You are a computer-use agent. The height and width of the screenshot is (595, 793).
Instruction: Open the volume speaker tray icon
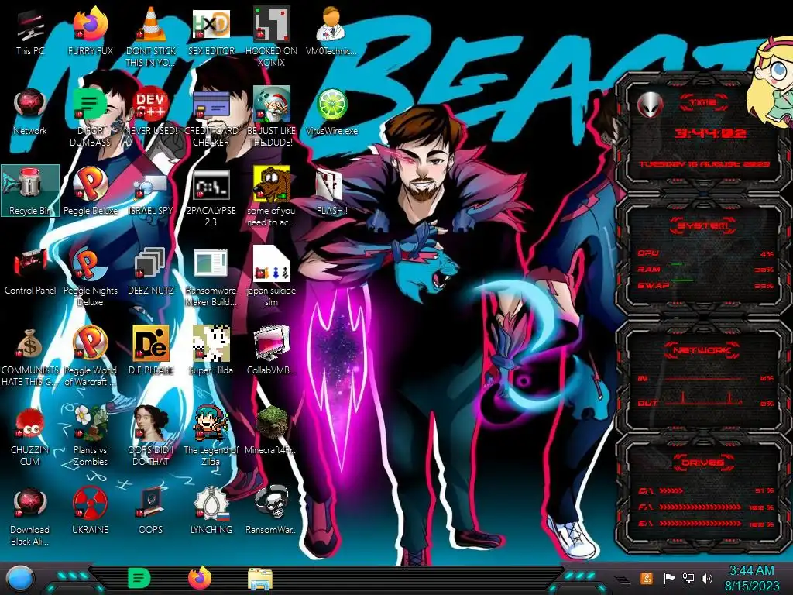point(707,578)
